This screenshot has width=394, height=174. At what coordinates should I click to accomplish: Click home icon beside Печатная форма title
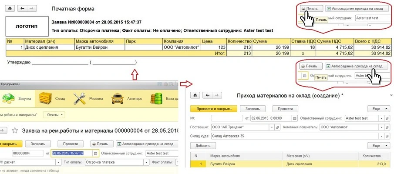tap(10, 9)
